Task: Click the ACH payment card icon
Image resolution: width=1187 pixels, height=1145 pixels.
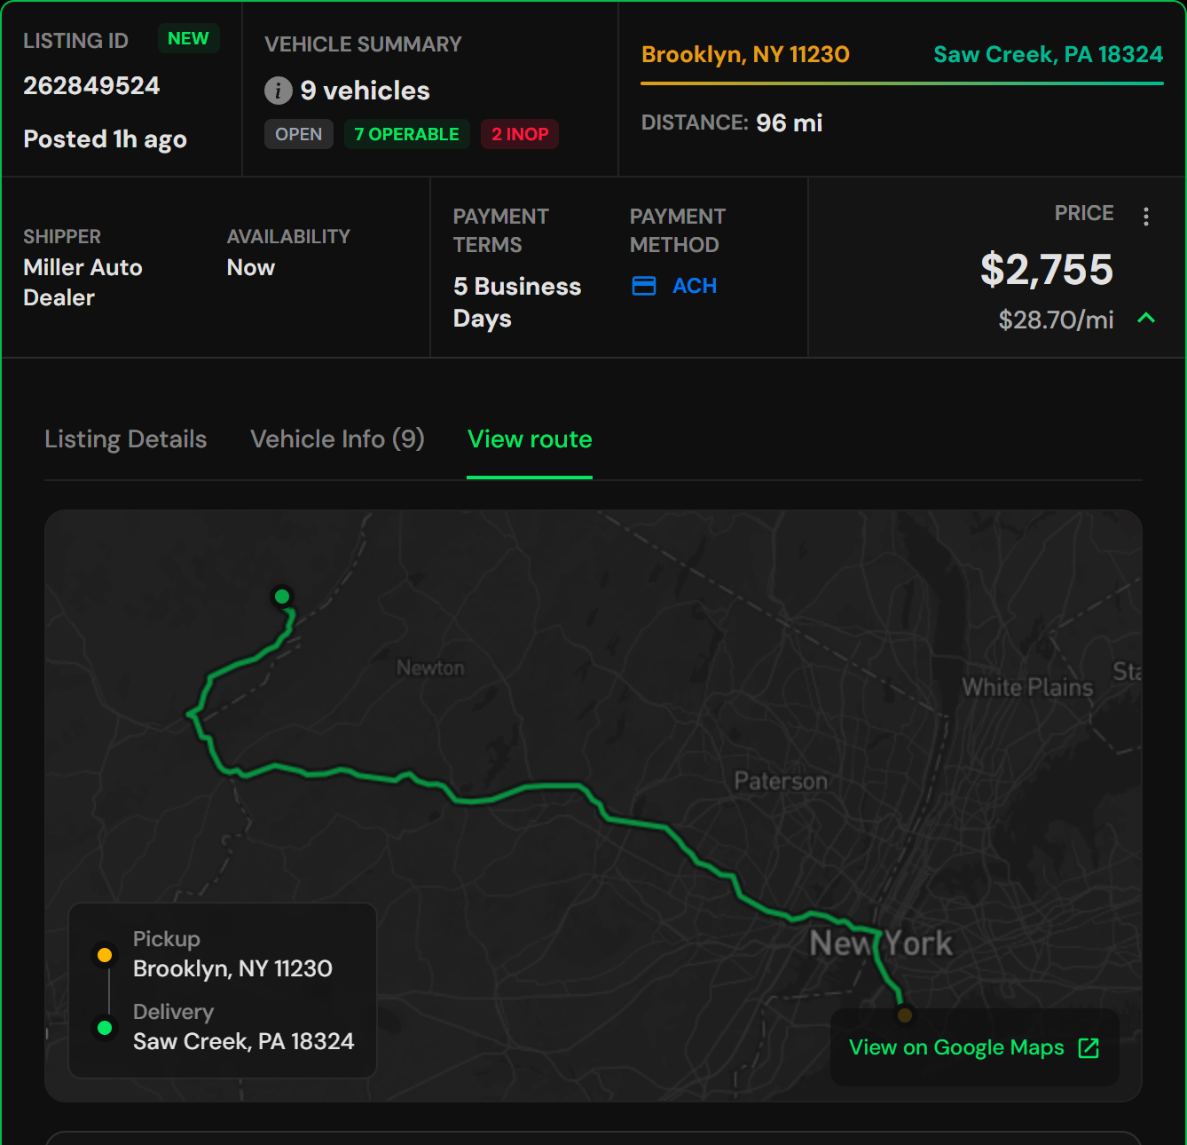Action: (644, 286)
